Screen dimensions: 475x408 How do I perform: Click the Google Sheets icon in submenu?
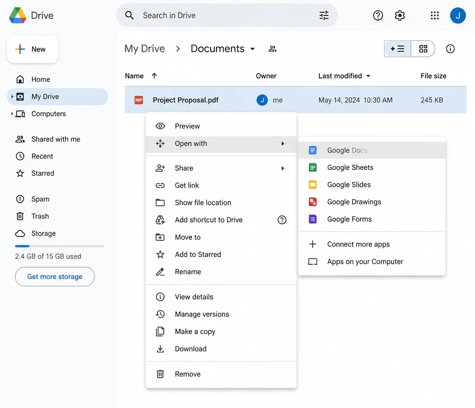pyautogui.click(x=312, y=167)
